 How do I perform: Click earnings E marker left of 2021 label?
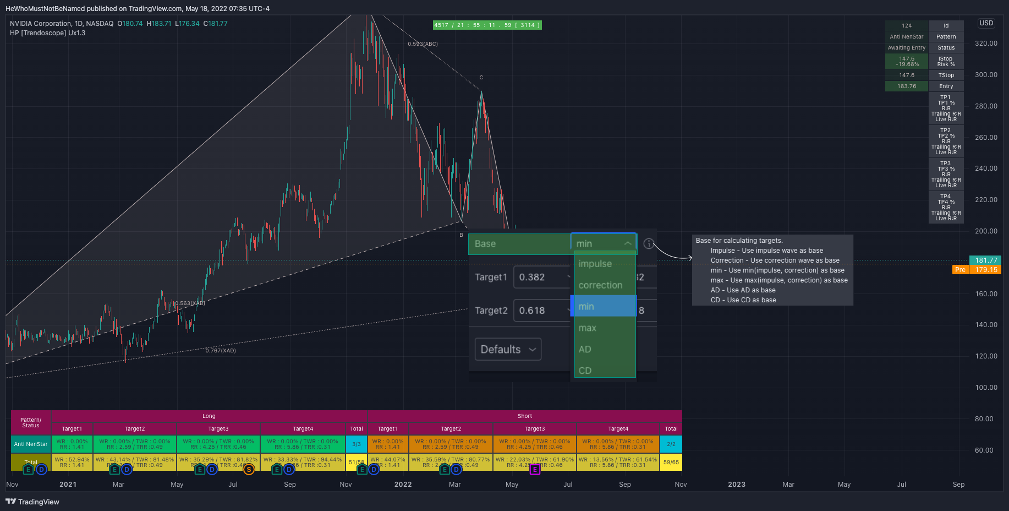tap(29, 470)
